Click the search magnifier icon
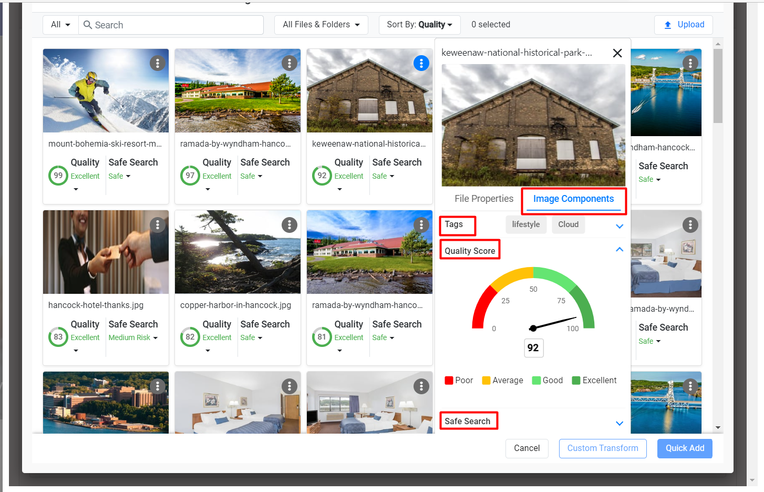The height and width of the screenshot is (492, 764). [x=88, y=25]
